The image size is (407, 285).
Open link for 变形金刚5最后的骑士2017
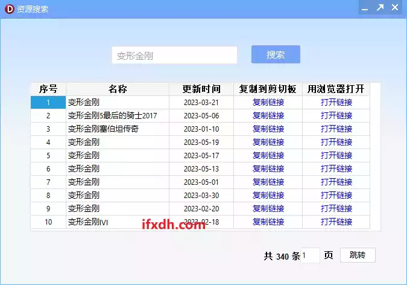point(336,116)
